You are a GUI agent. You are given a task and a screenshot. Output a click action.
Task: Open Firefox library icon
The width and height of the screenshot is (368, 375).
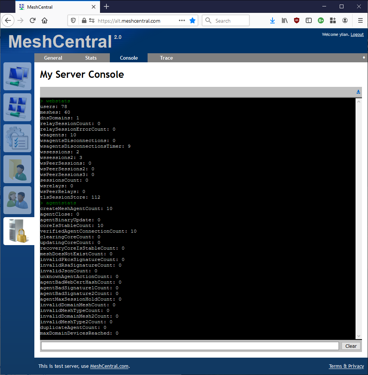pyautogui.click(x=284, y=20)
